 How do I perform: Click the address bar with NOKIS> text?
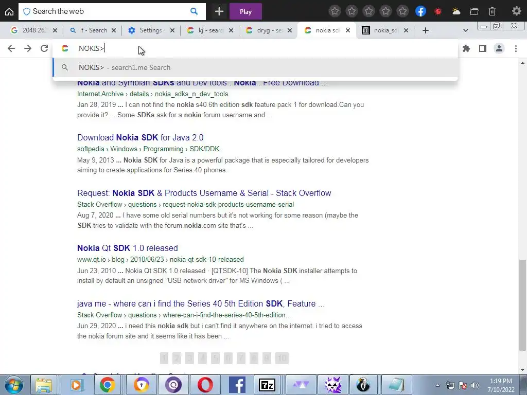[x=255, y=48]
